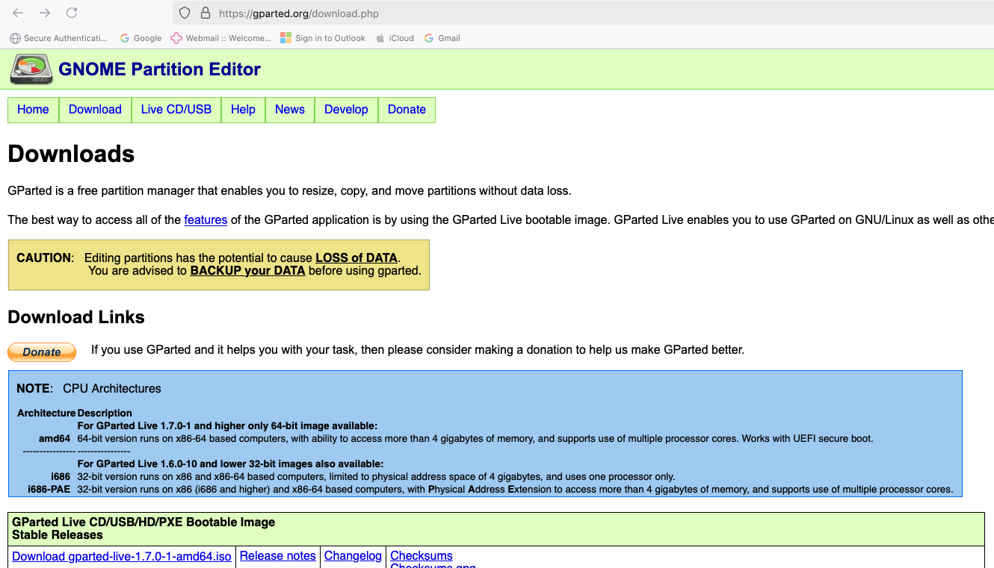Click the LOSS of DATA warning text
This screenshot has height=568, width=994.
356,258
